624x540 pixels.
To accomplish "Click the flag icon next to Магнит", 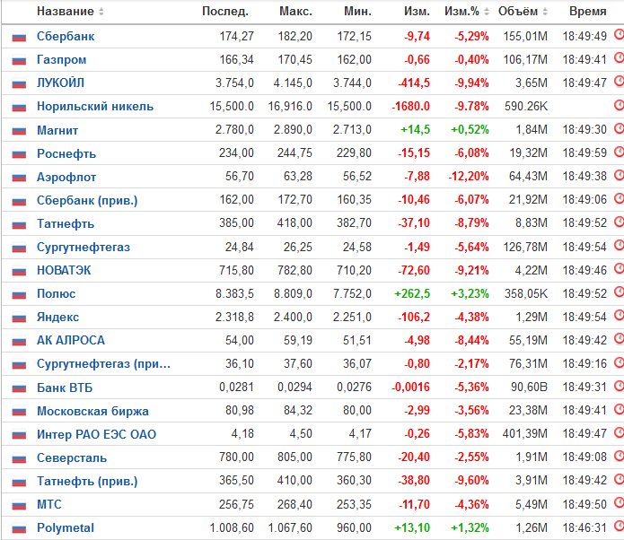I will [x=19, y=131].
